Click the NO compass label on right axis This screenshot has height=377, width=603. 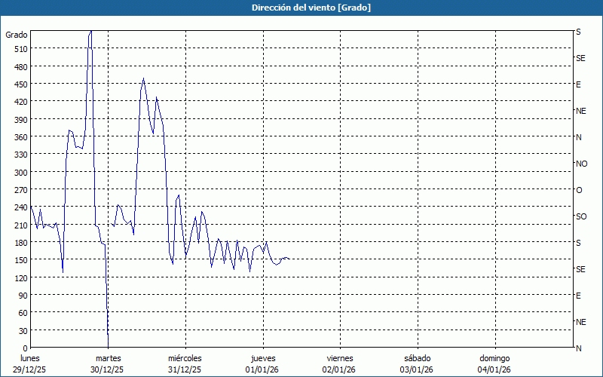click(581, 164)
